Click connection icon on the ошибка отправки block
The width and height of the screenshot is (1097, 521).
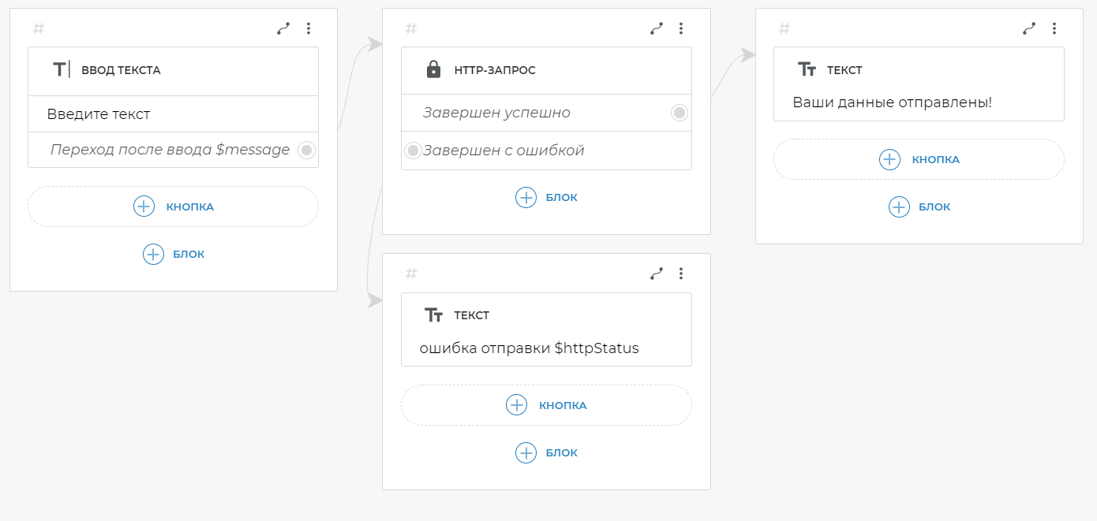pos(657,274)
